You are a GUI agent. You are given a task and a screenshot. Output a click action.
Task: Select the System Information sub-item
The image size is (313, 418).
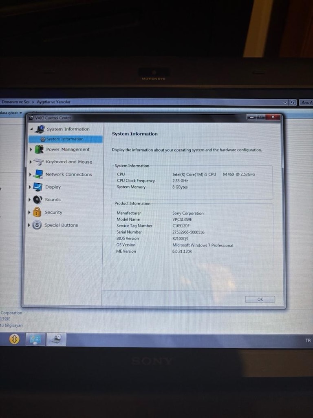tap(66, 139)
